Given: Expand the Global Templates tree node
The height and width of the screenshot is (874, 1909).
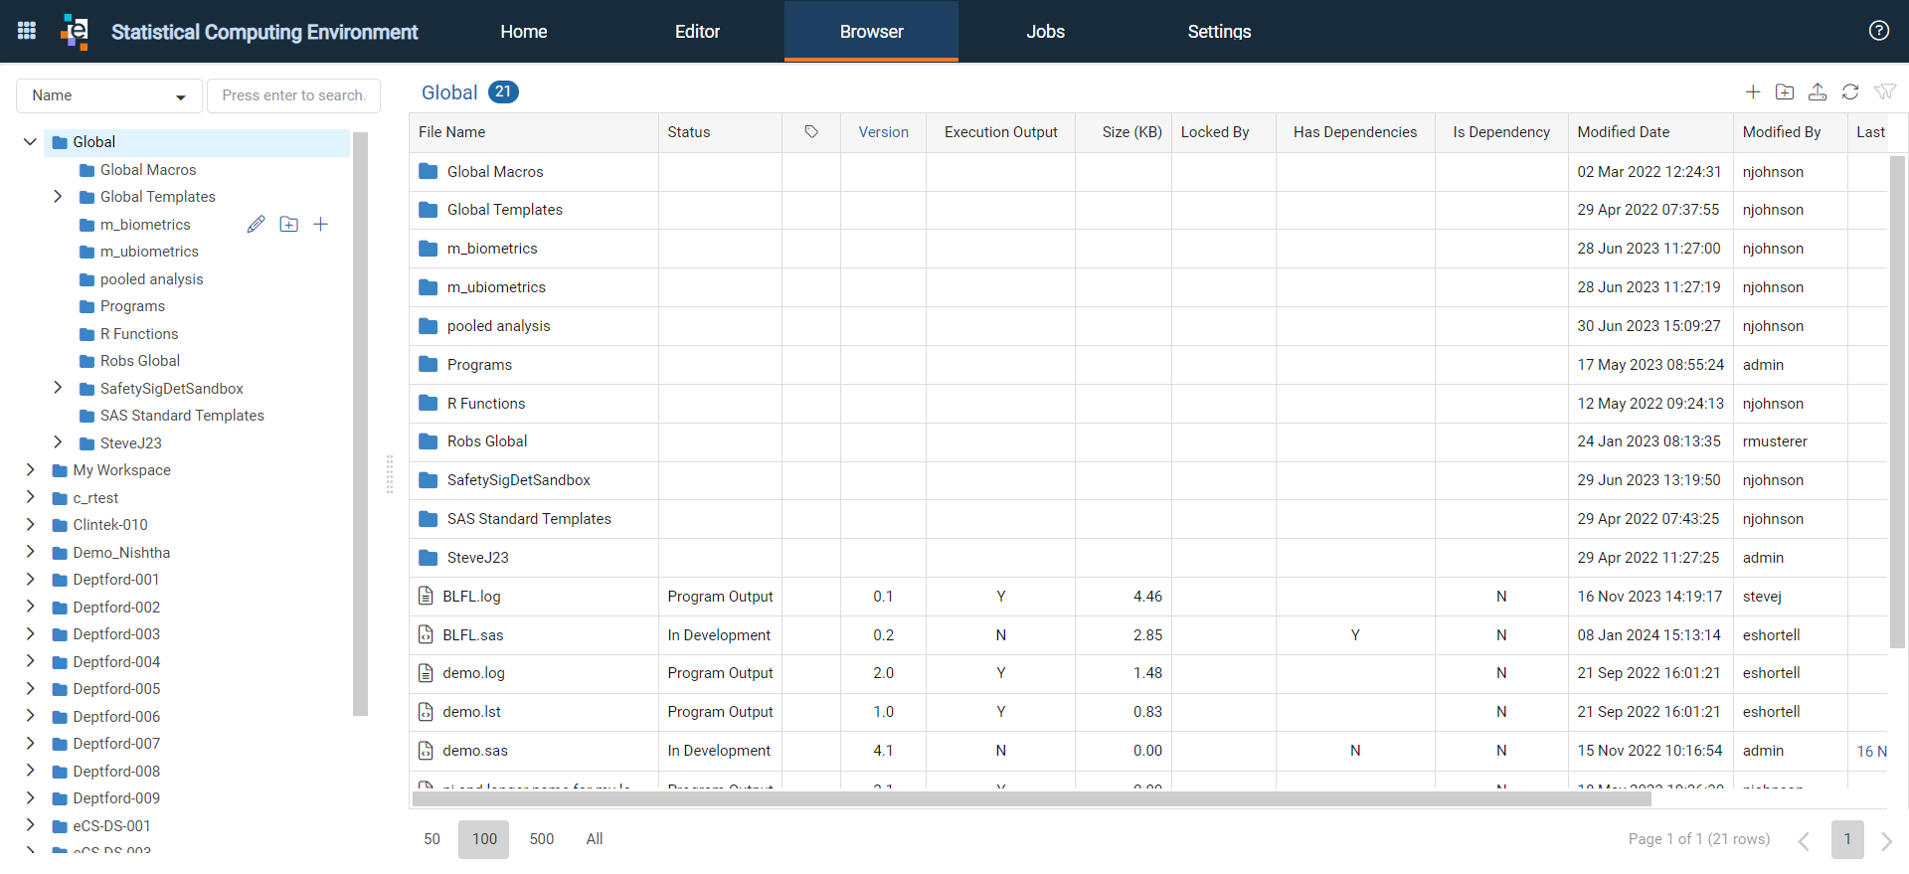Looking at the screenshot, I should point(58,197).
